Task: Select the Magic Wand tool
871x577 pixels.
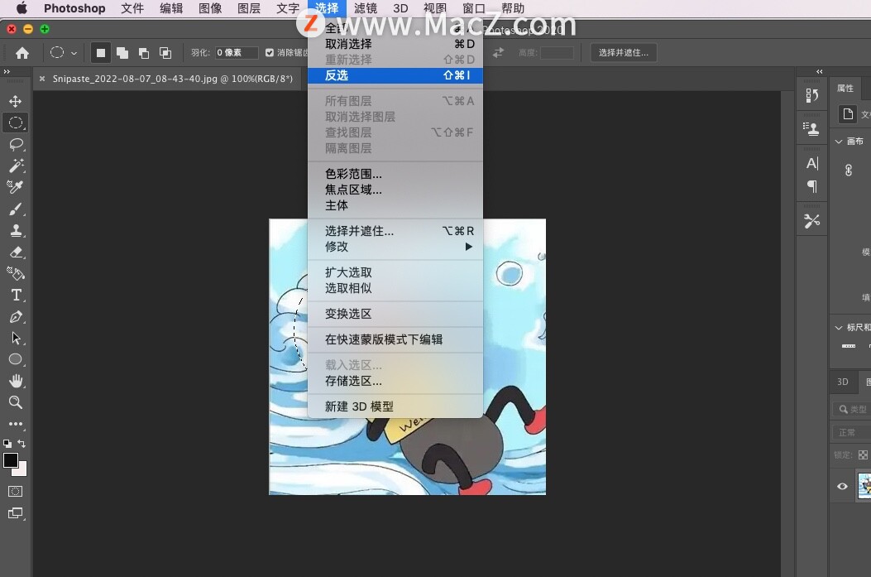Action: (16, 166)
